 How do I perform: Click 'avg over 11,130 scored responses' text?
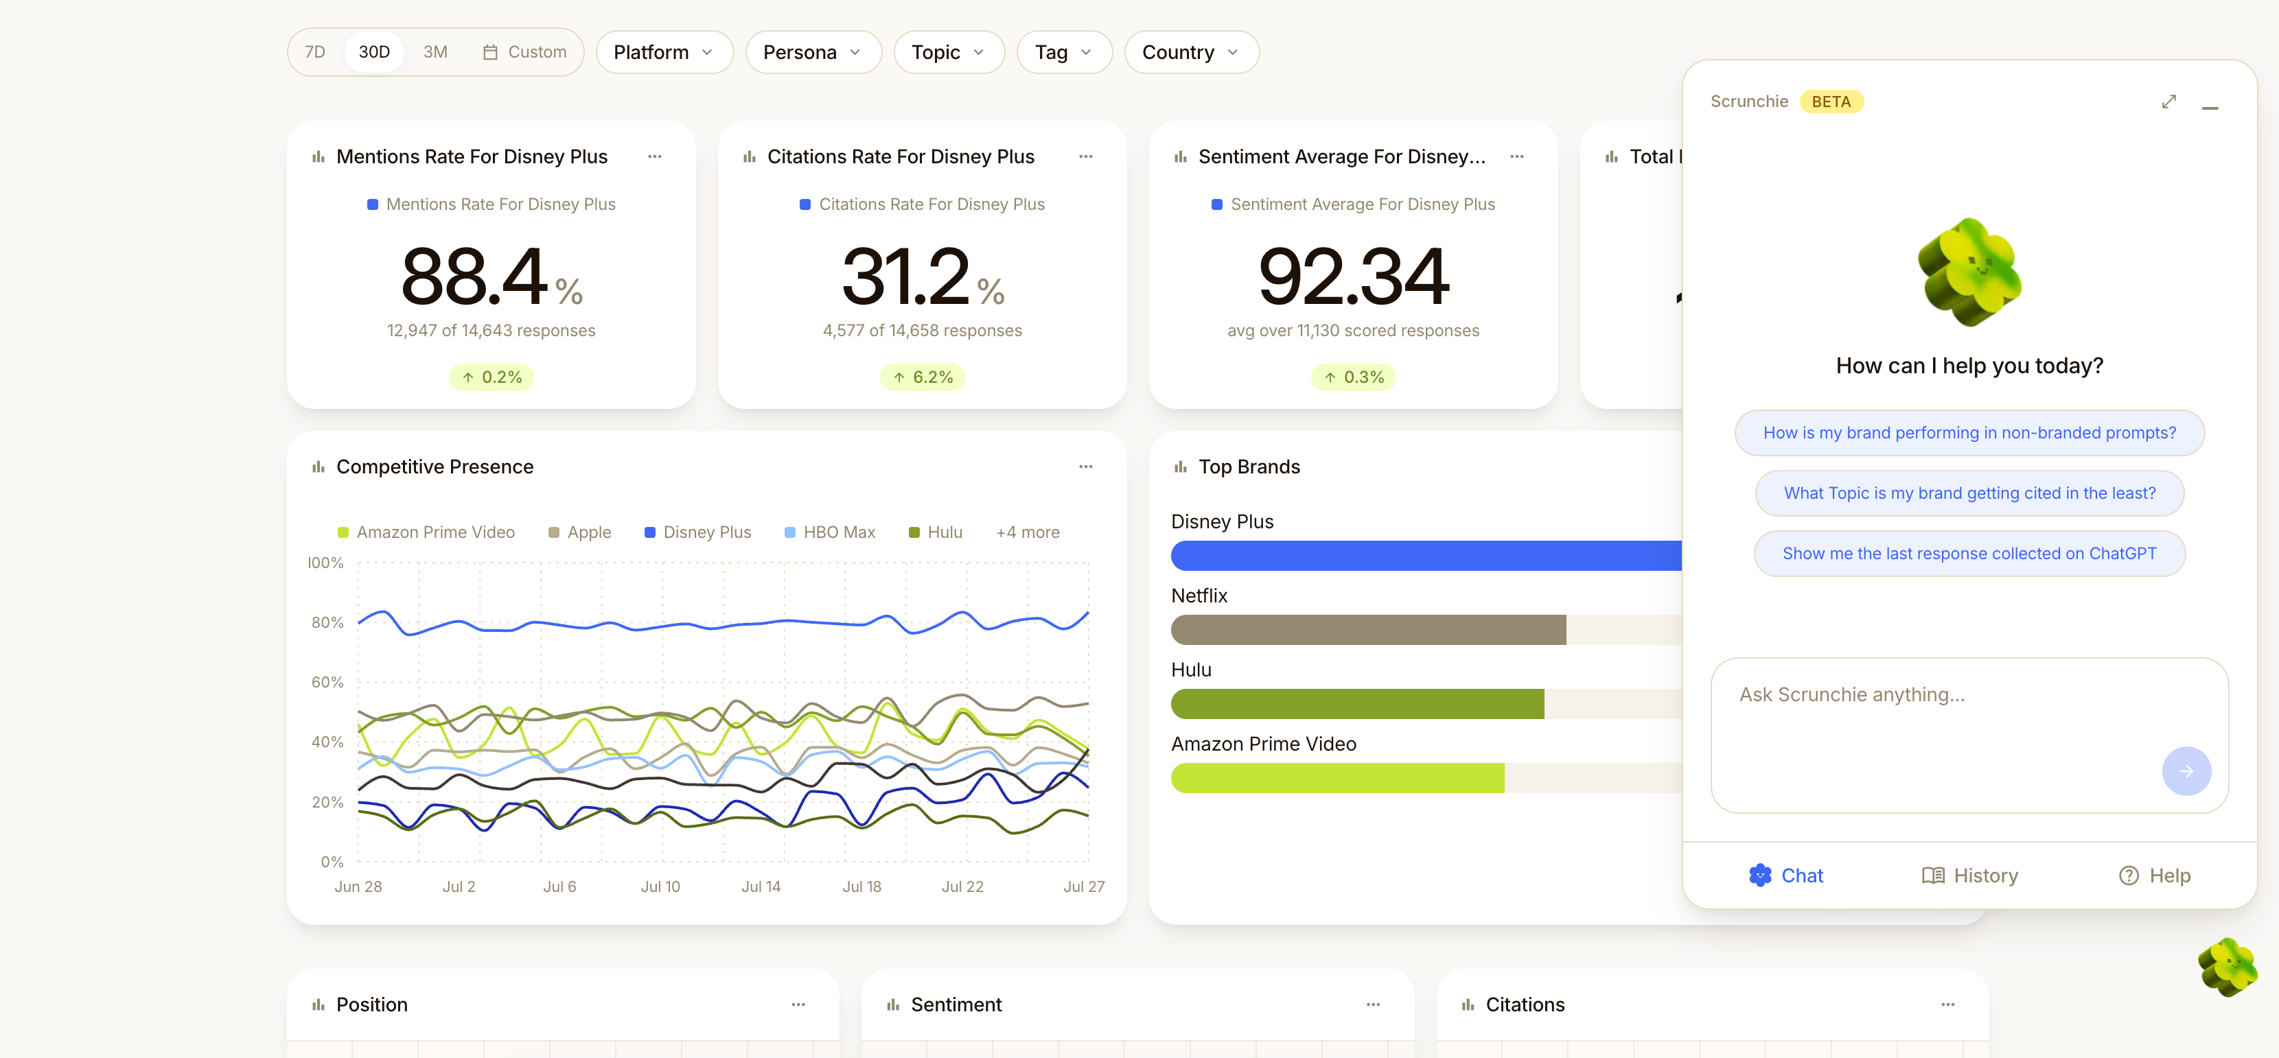coord(1353,330)
